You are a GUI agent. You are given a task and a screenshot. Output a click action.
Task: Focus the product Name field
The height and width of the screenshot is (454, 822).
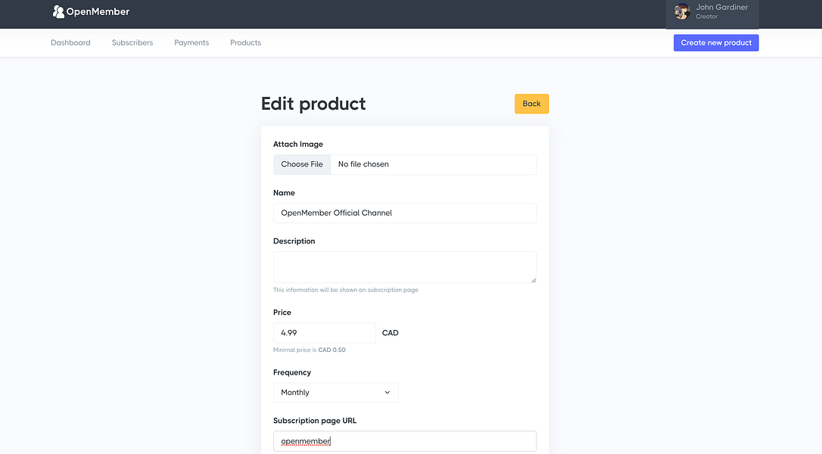(x=405, y=213)
